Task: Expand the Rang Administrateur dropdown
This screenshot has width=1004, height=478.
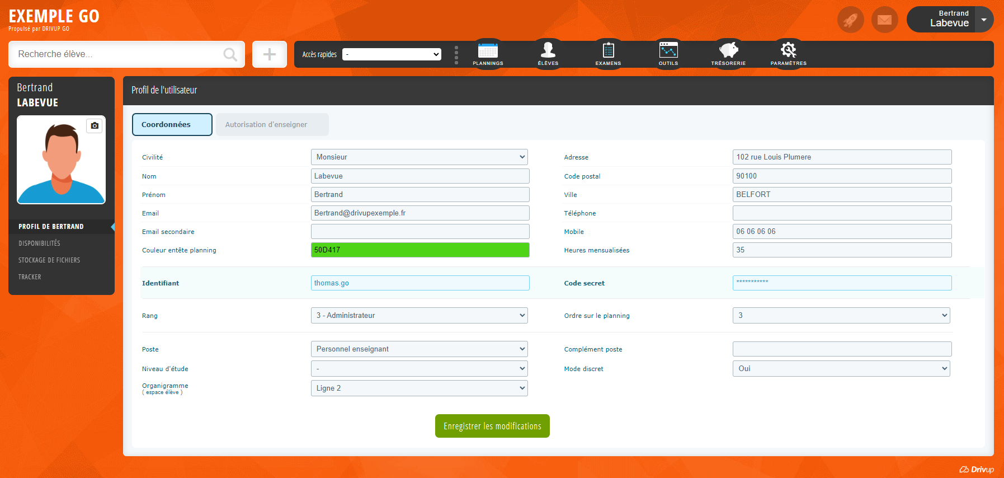Action: [x=419, y=316]
